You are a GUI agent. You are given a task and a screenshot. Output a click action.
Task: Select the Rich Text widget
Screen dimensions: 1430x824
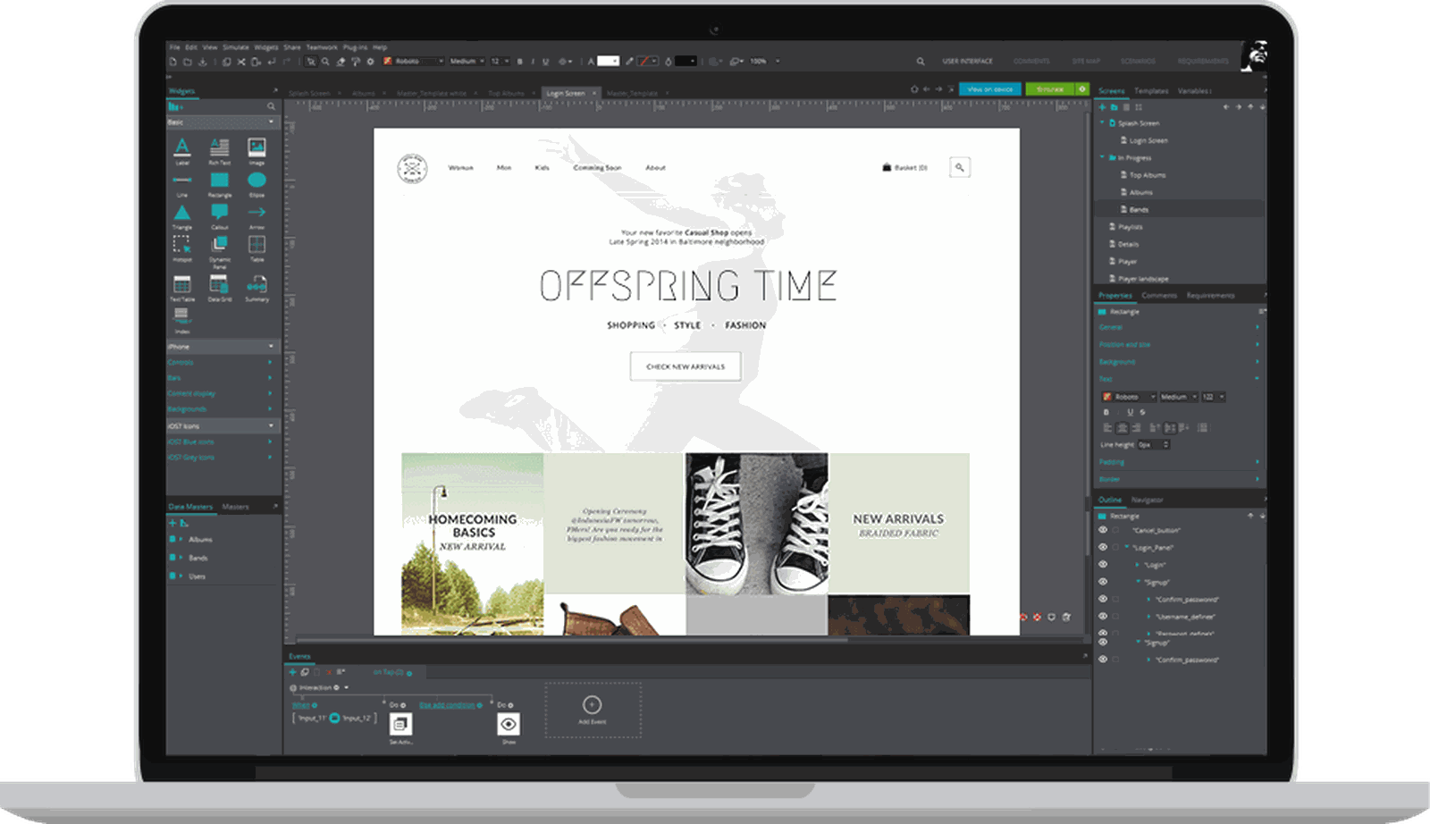pyautogui.click(x=220, y=150)
